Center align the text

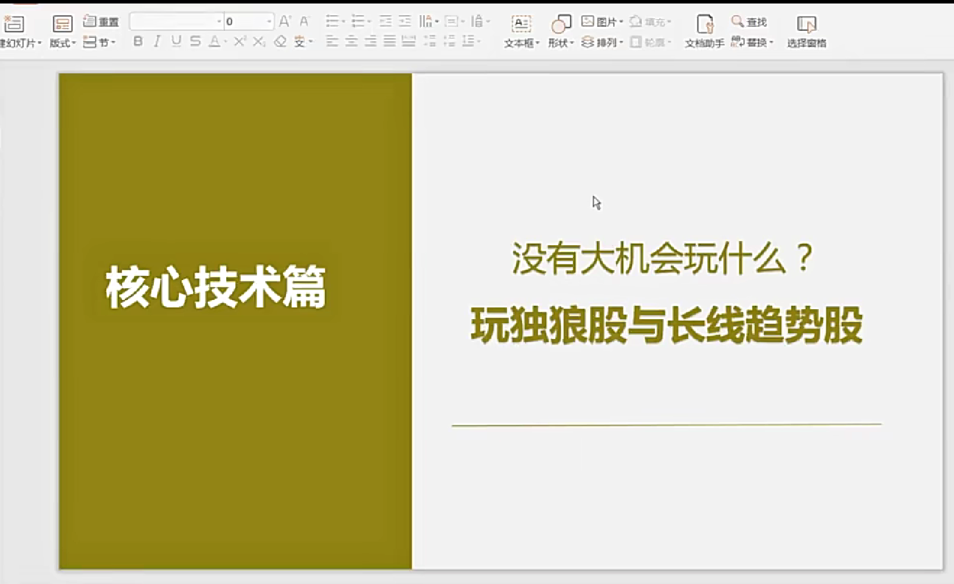coord(351,41)
